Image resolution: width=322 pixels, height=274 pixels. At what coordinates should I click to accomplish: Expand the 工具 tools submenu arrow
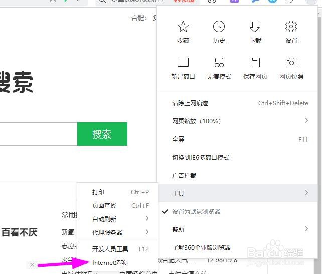pos(306,193)
